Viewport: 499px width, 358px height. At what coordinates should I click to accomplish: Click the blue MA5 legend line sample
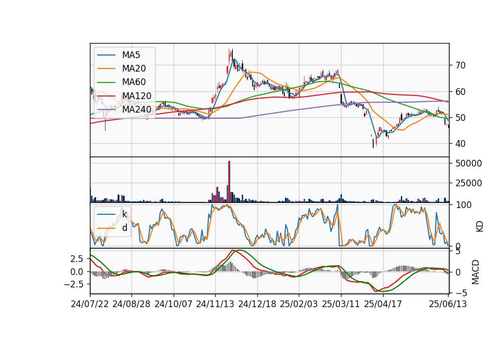click(x=106, y=55)
